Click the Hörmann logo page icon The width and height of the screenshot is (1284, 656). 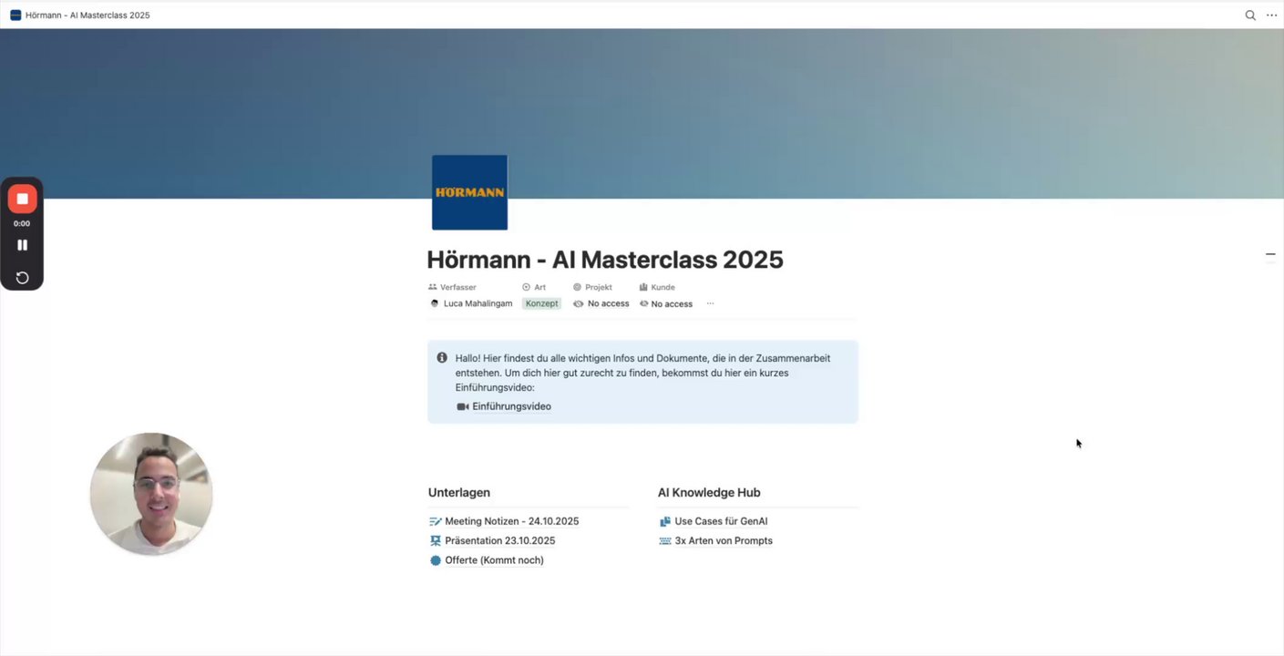coord(469,192)
